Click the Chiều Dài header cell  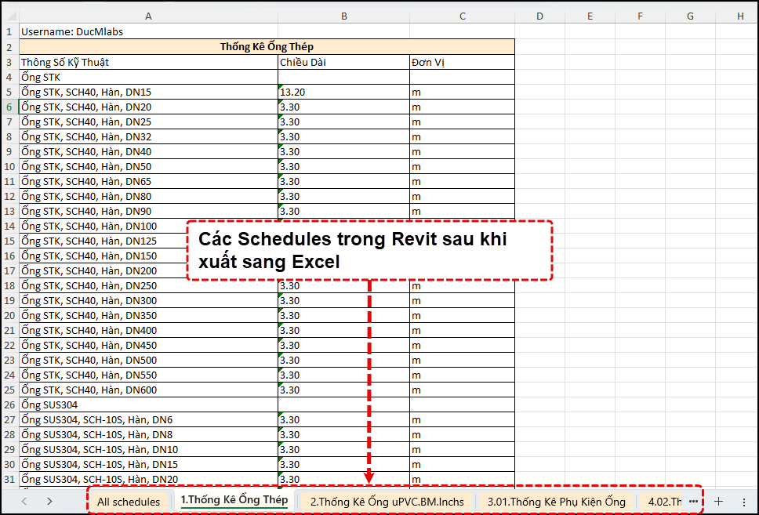[x=343, y=62]
